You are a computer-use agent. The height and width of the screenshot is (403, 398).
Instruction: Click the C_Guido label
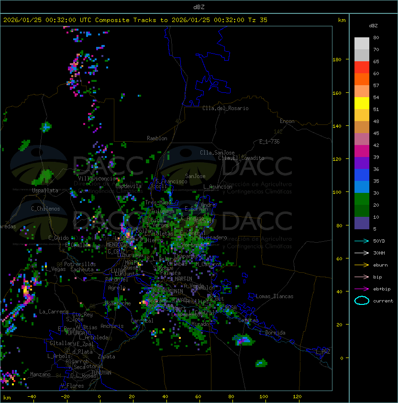(x=58, y=238)
